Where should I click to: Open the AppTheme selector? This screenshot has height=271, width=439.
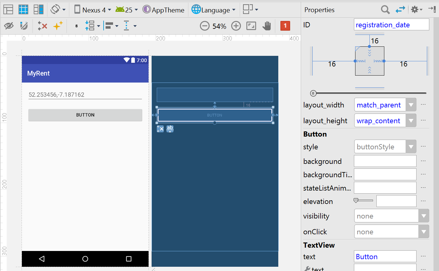[x=163, y=9]
